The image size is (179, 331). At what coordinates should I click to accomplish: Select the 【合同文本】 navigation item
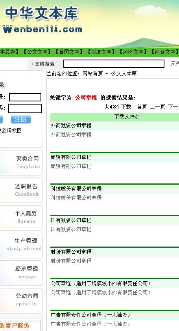pyautogui.click(x=69, y=52)
